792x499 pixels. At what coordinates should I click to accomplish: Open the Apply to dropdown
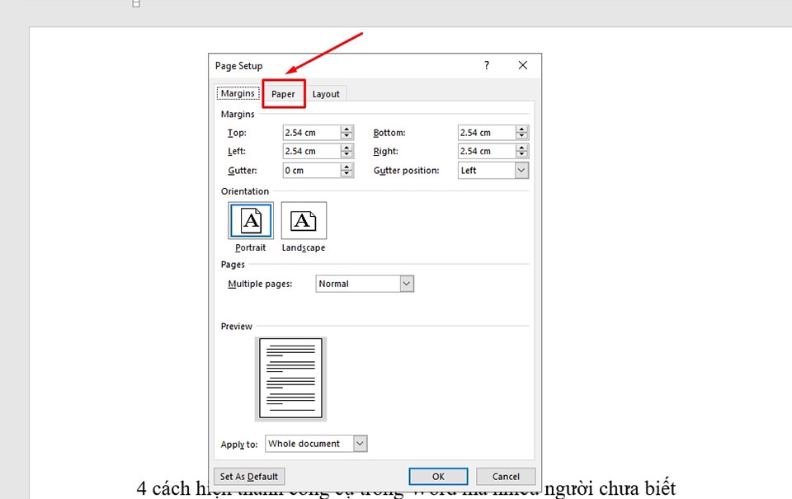316,444
